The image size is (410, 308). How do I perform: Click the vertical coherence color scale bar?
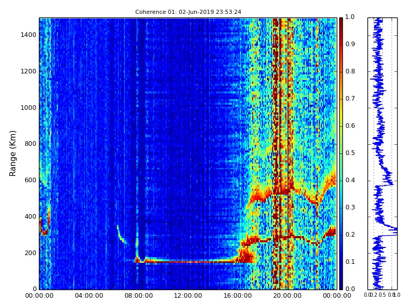341,153
